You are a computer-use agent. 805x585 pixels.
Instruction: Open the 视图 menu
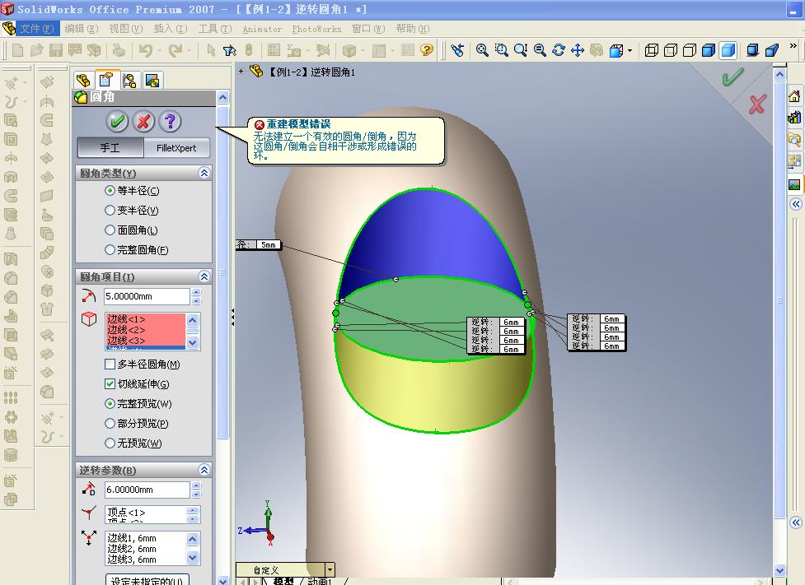pyautogui.click(x=126, y=29)
